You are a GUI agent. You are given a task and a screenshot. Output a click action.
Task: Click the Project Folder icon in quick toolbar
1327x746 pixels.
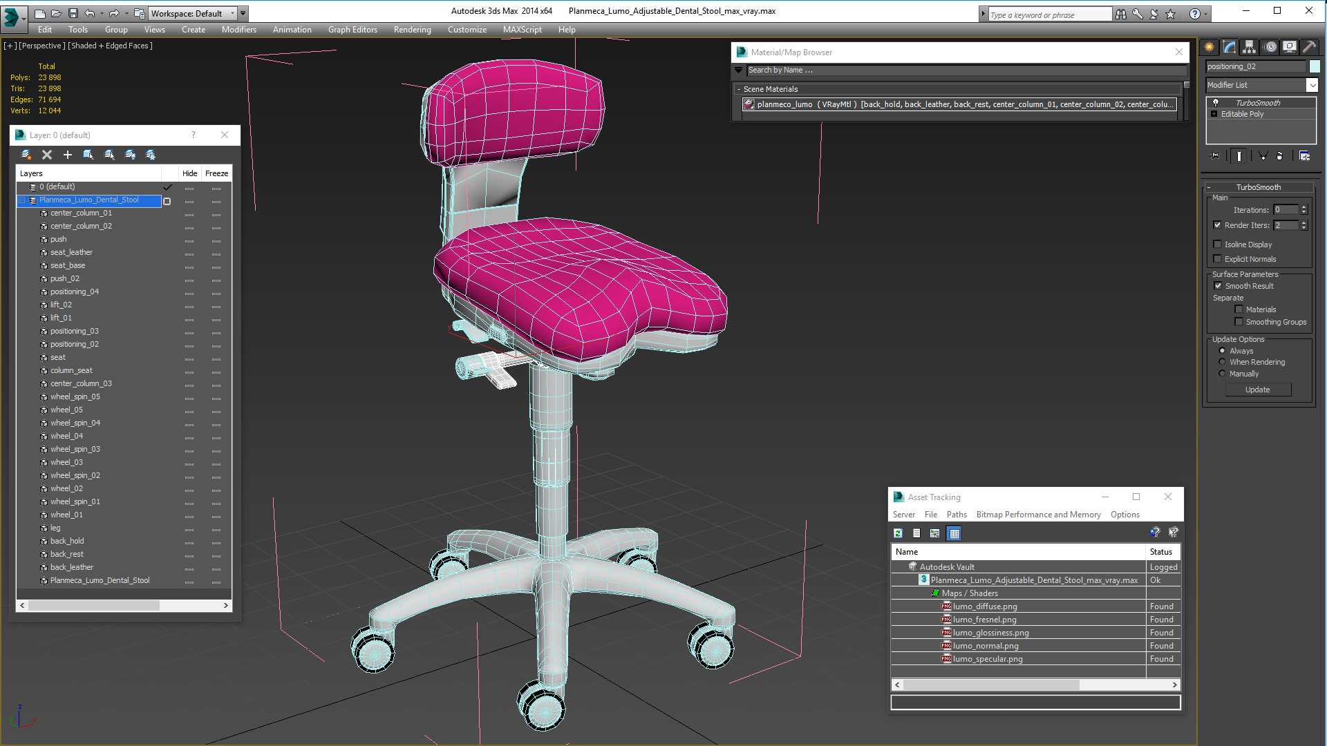click(139, 13)
